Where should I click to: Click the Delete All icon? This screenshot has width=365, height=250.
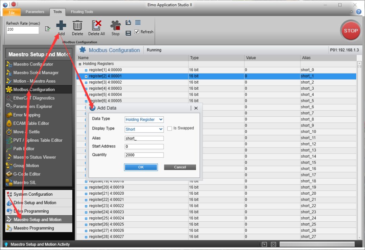click(96, 25)
